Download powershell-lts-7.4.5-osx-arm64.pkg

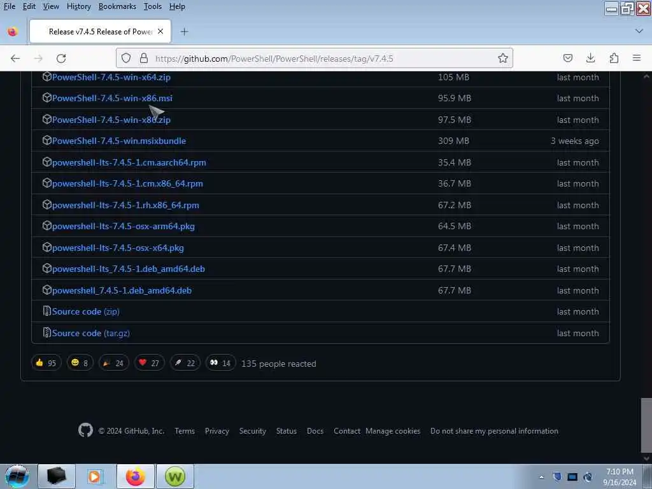(x=123, y=226)
